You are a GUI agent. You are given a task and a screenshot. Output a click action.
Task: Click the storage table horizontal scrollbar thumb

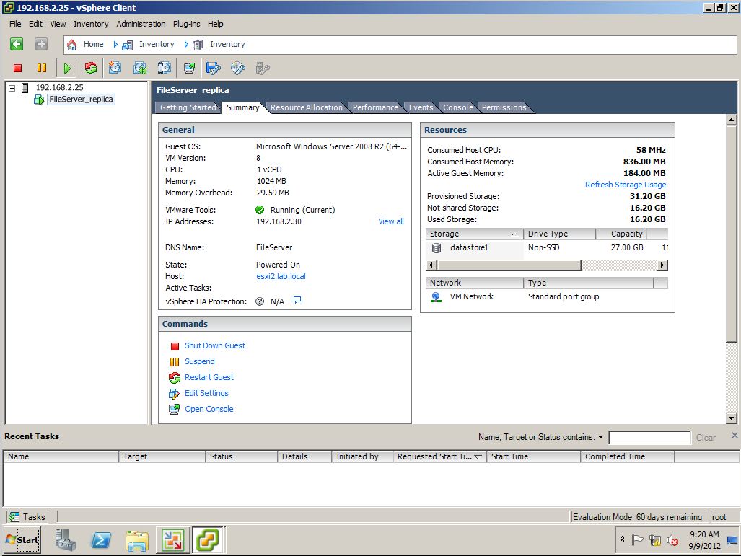pos(508,265)
